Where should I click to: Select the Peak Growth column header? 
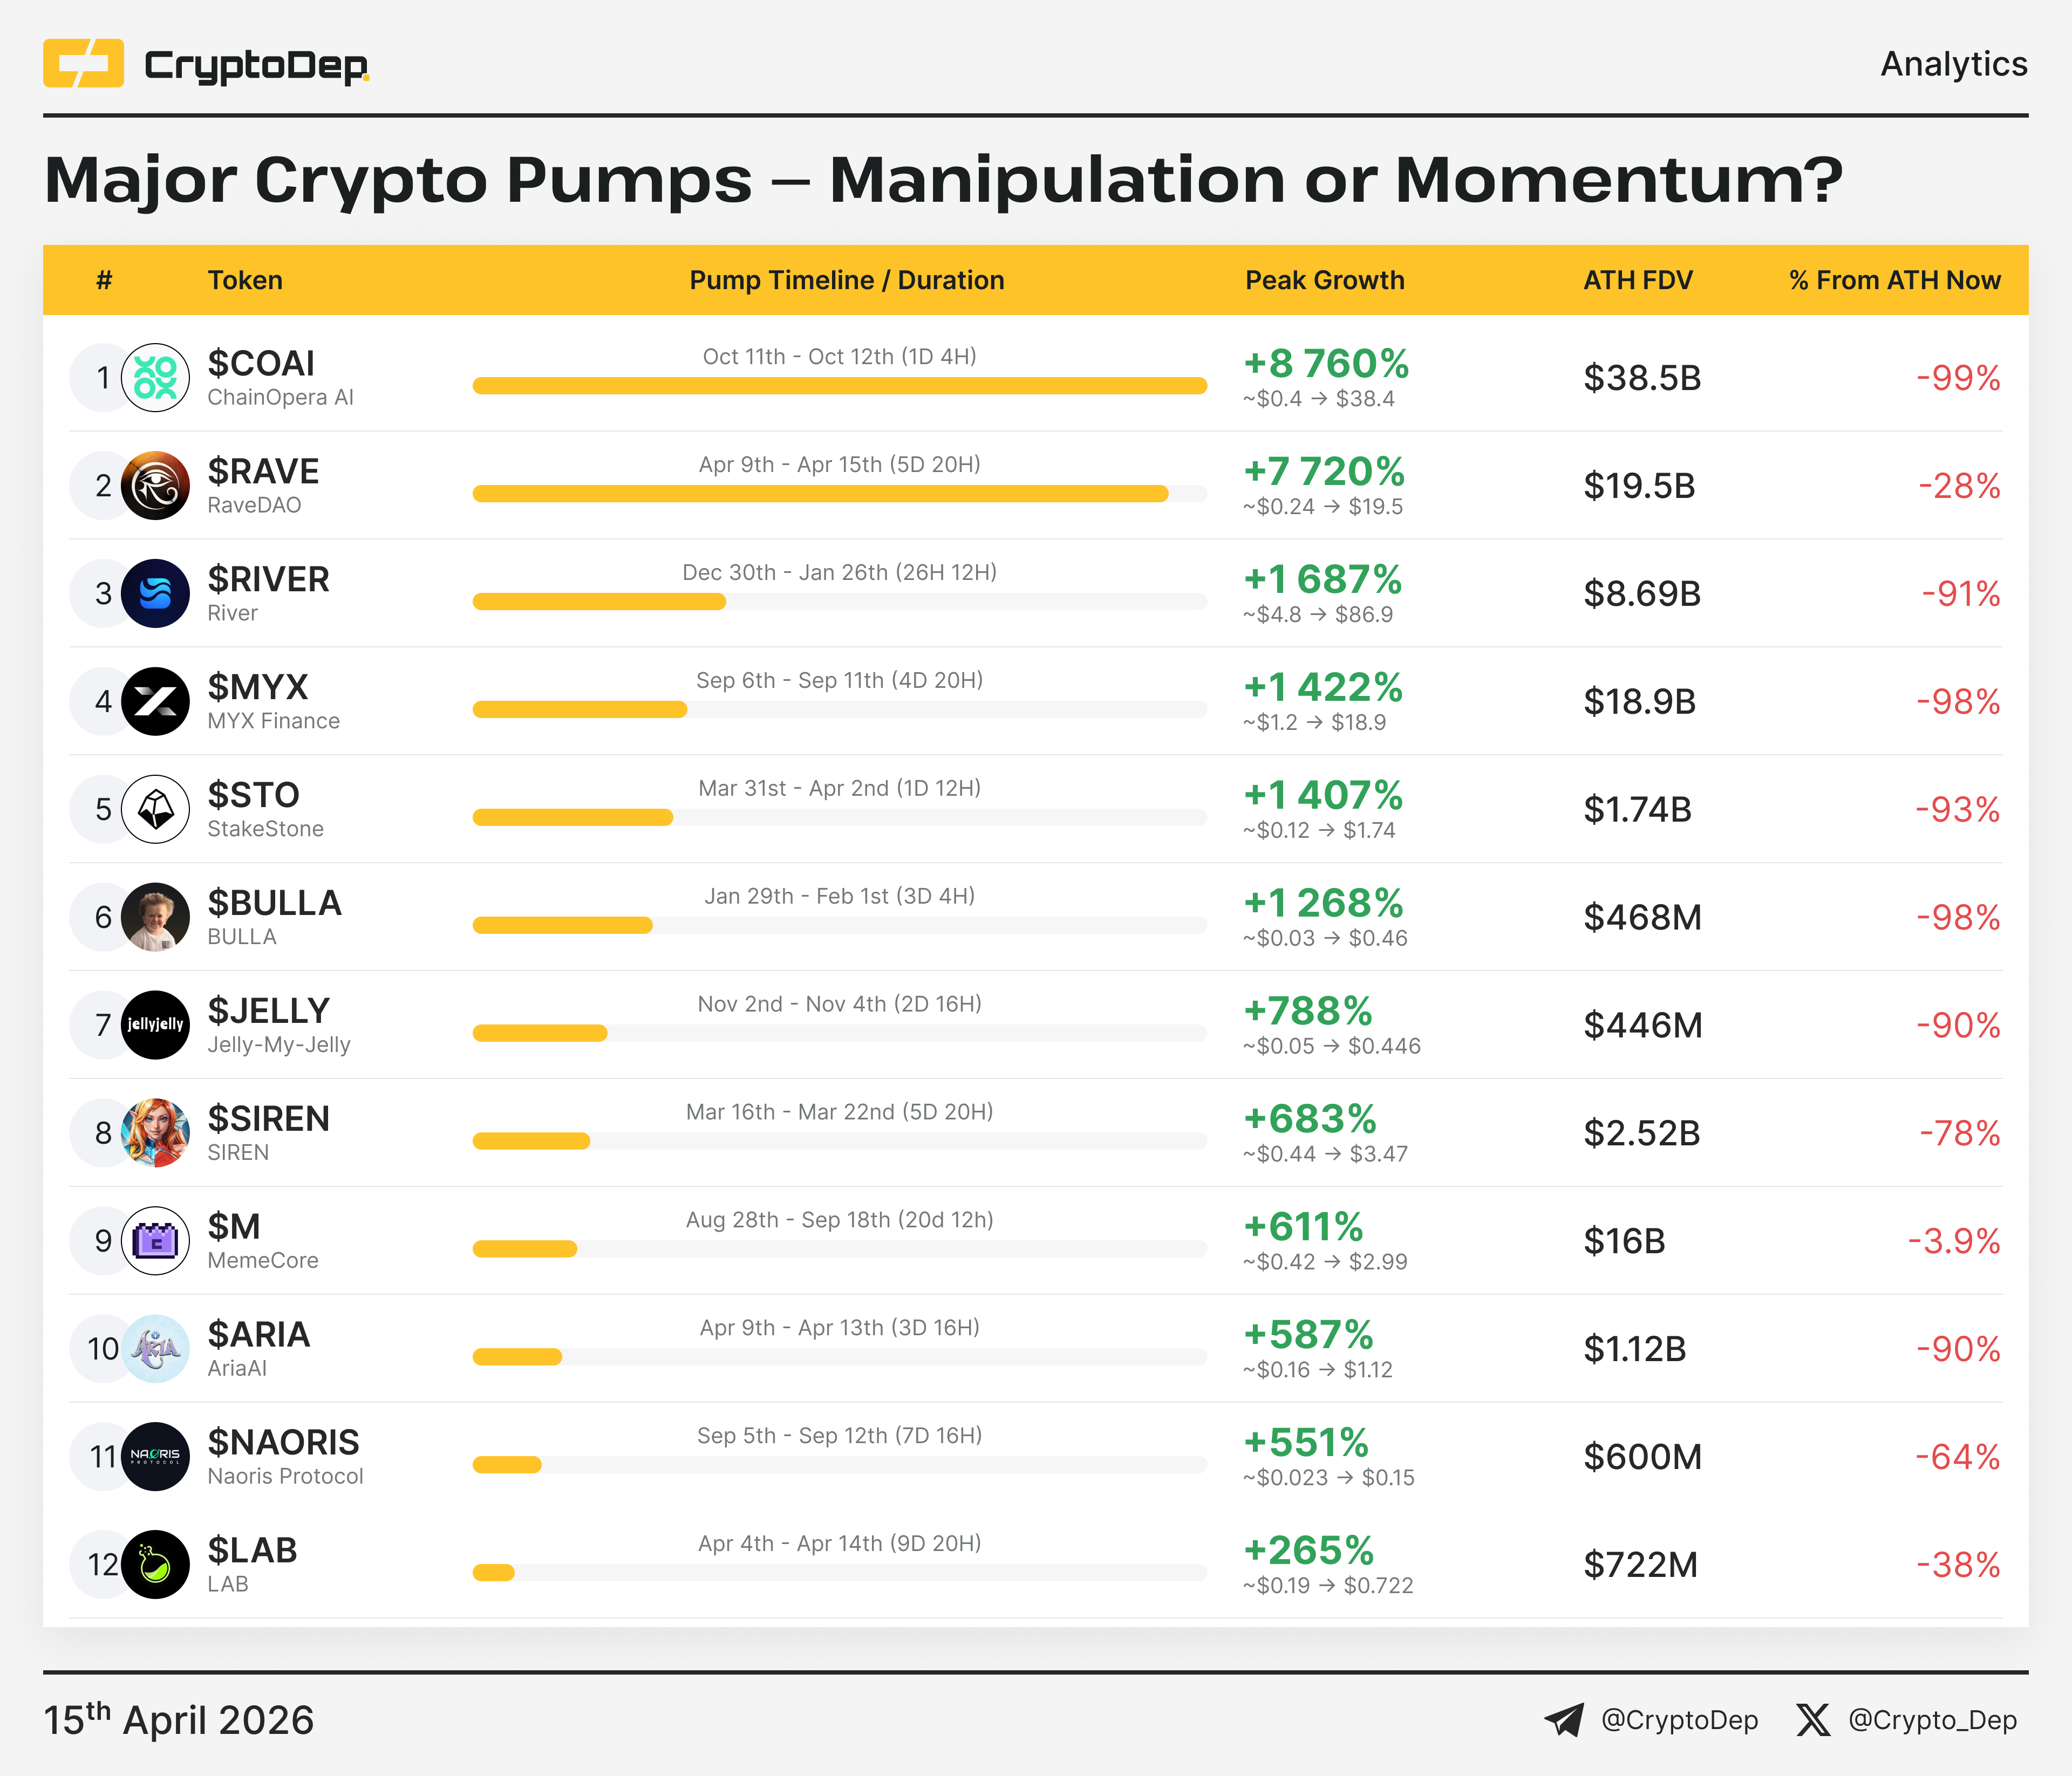tap(1324, 280)
